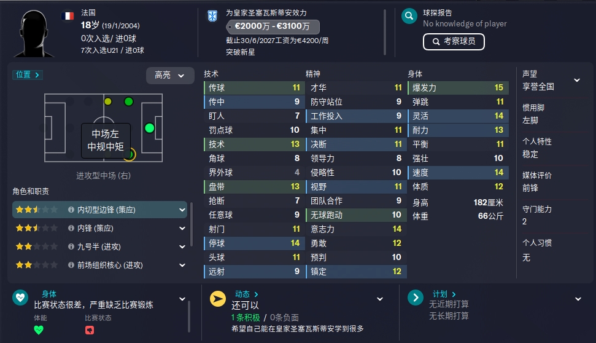This screenshot has height=343, width=596.
Task: Click the scout report magnifier icon
Action: [409, 16]
